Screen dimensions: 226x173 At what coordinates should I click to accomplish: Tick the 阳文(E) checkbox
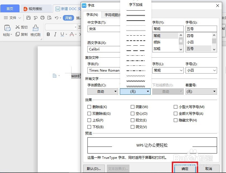pos(132,120)
